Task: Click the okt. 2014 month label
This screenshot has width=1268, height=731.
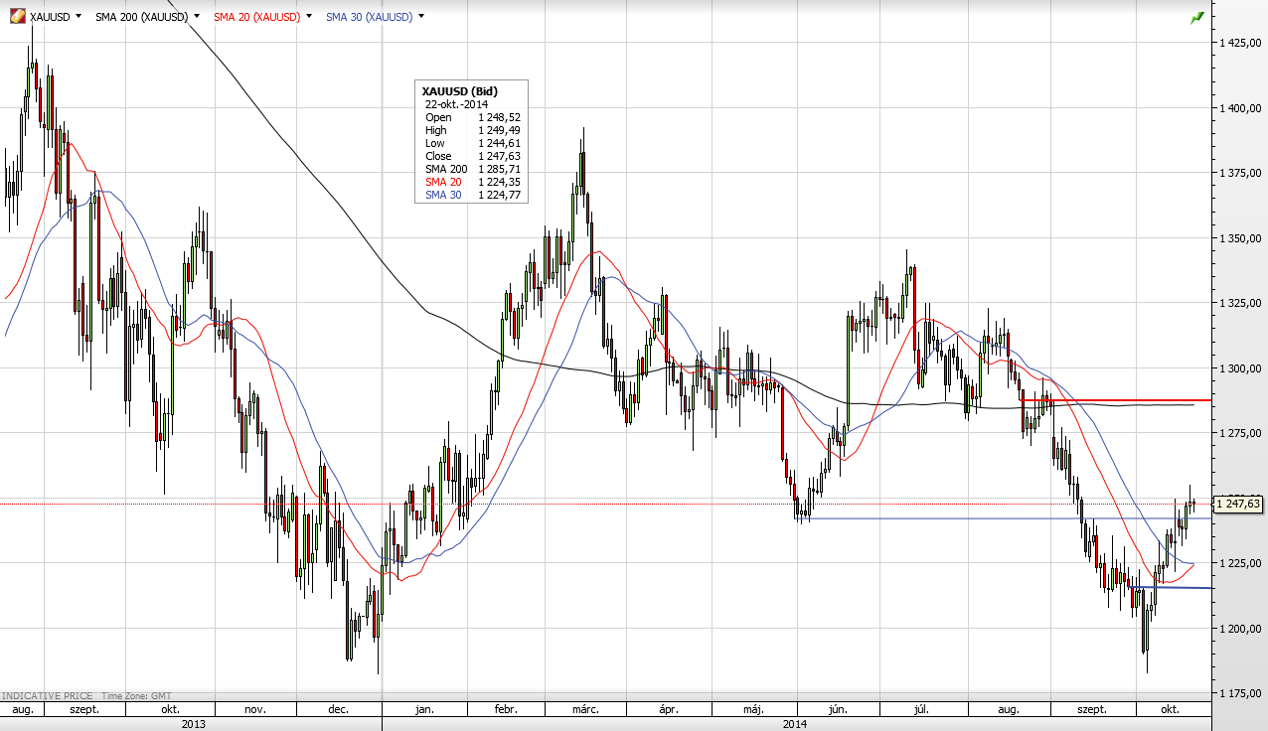Action: coord(1171,709)
